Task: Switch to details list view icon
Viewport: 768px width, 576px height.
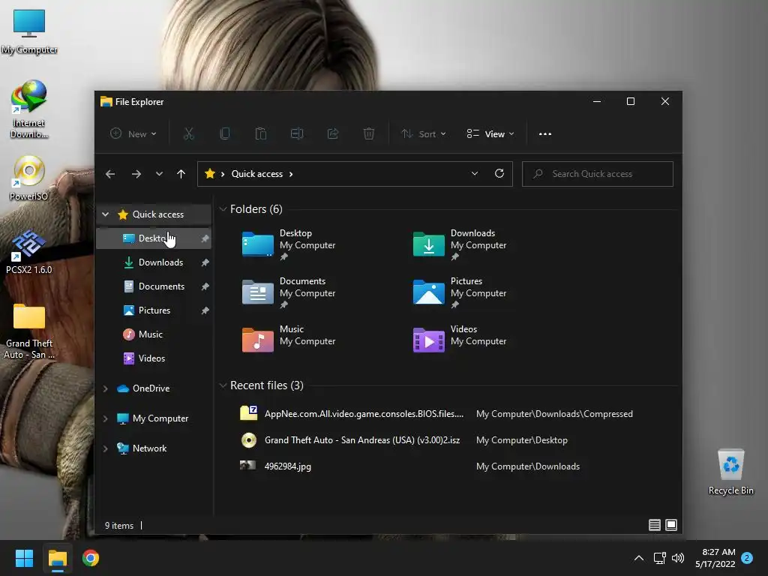Action: coord(654,525)
